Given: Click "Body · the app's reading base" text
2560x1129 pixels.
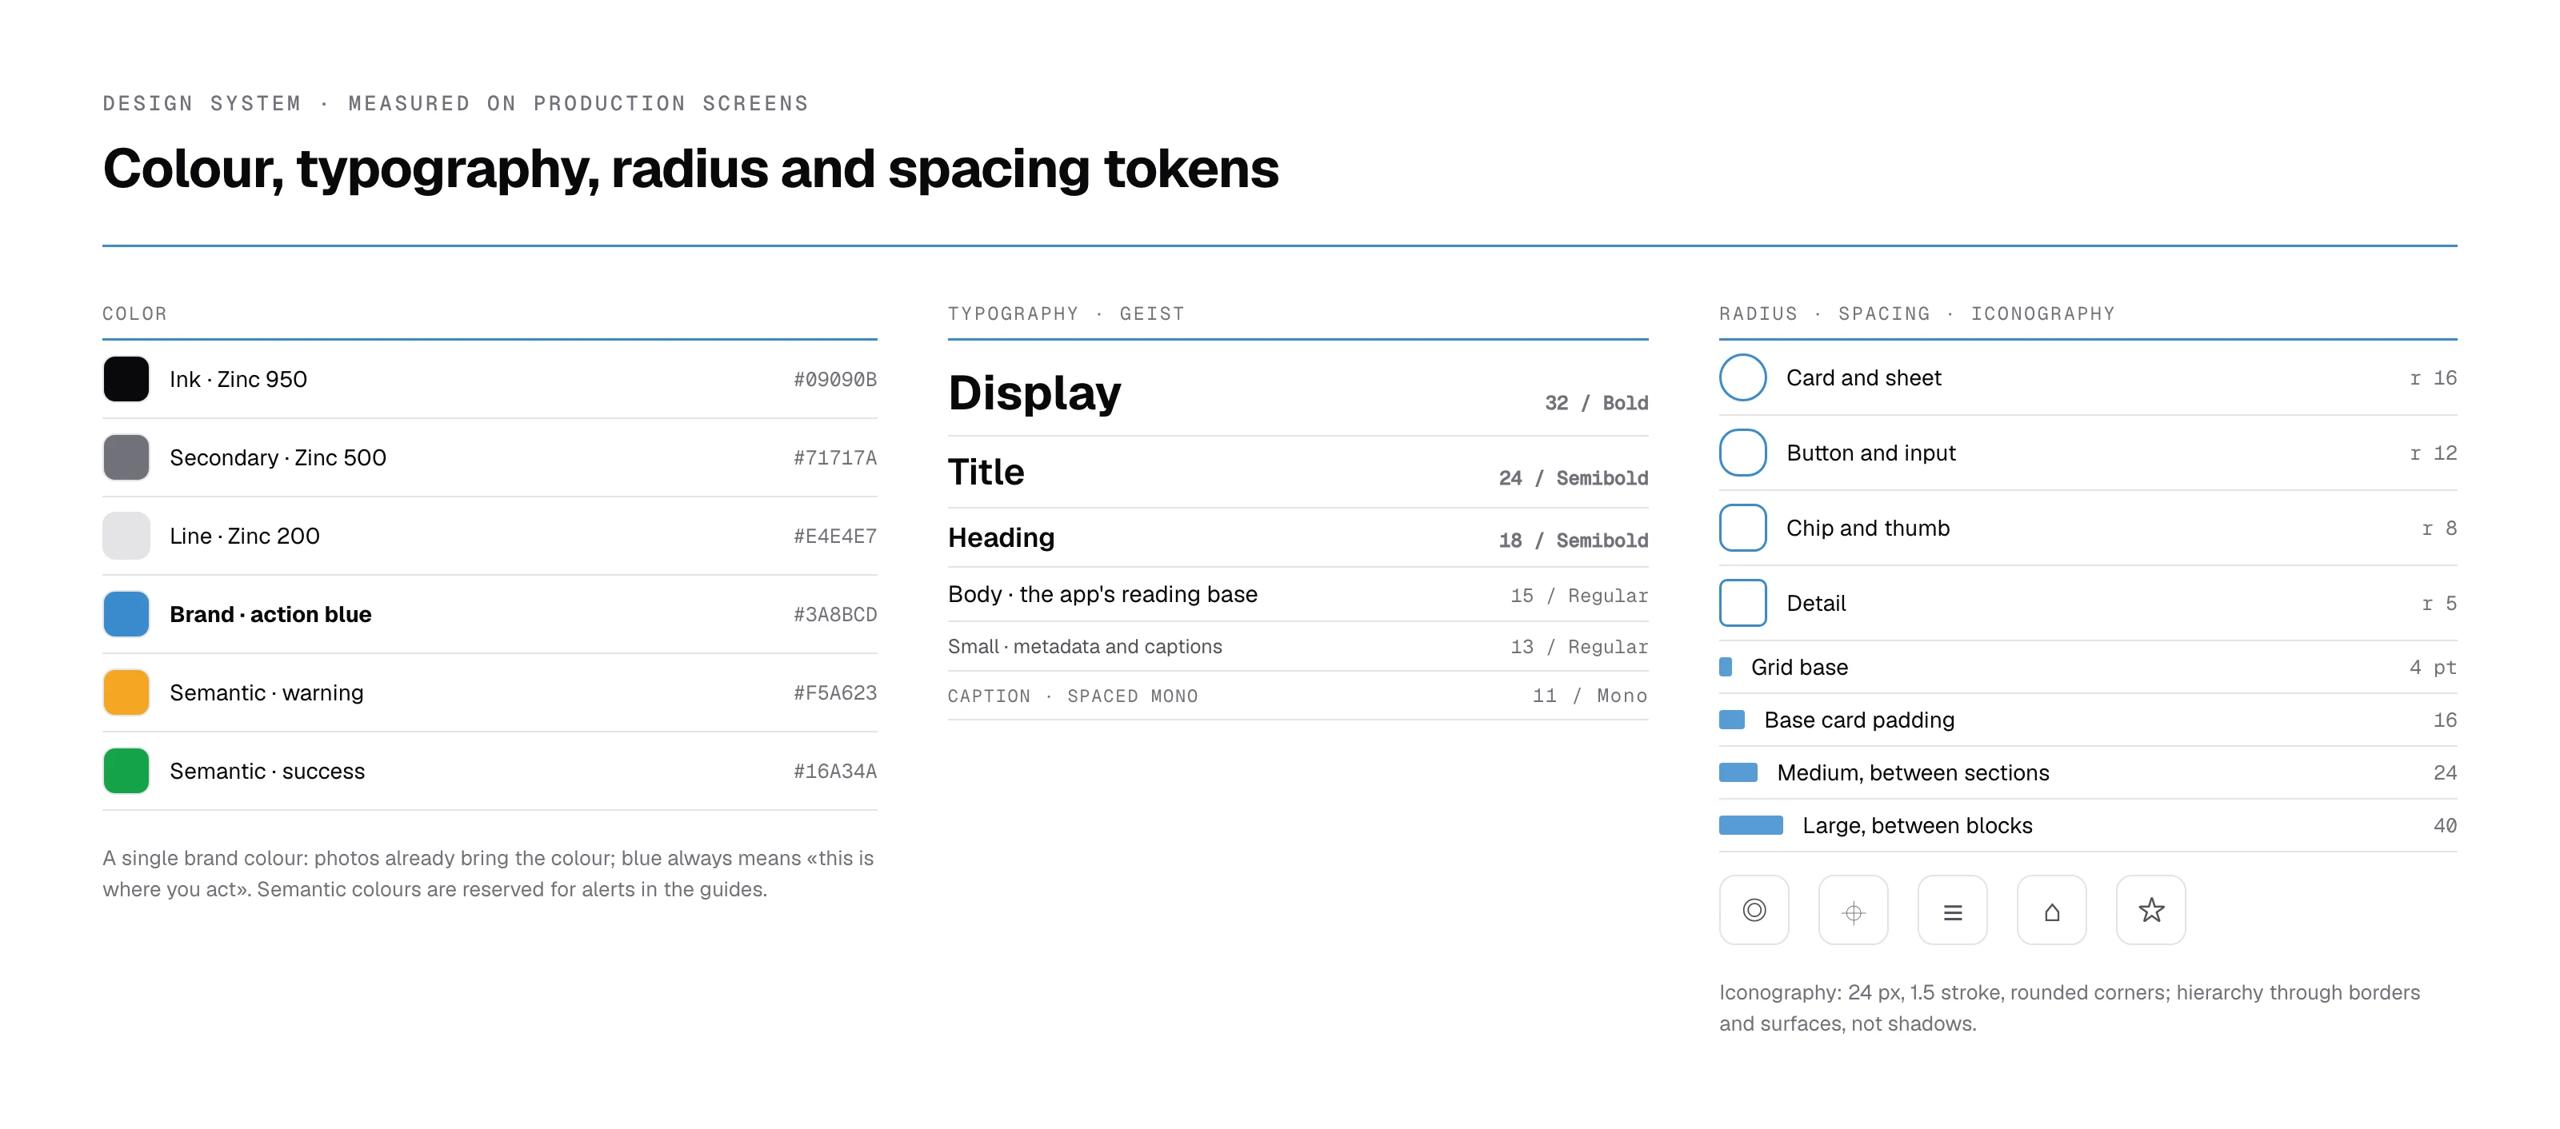Looking at the screenshot, I should coord(1102,594).
